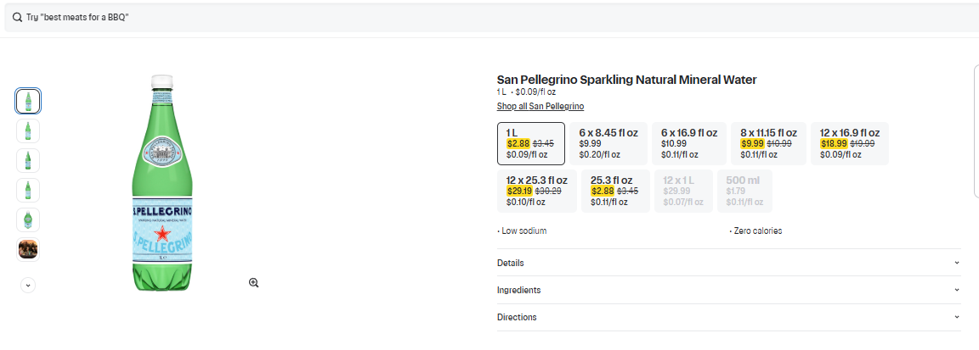
Task: Select the last thumbnail with the dark photo
Action: 28,249
